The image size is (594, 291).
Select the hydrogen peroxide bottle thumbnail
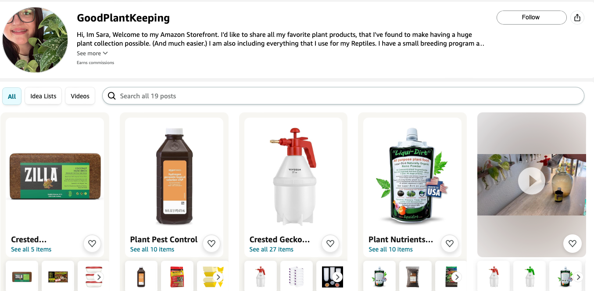coord(141,277)
